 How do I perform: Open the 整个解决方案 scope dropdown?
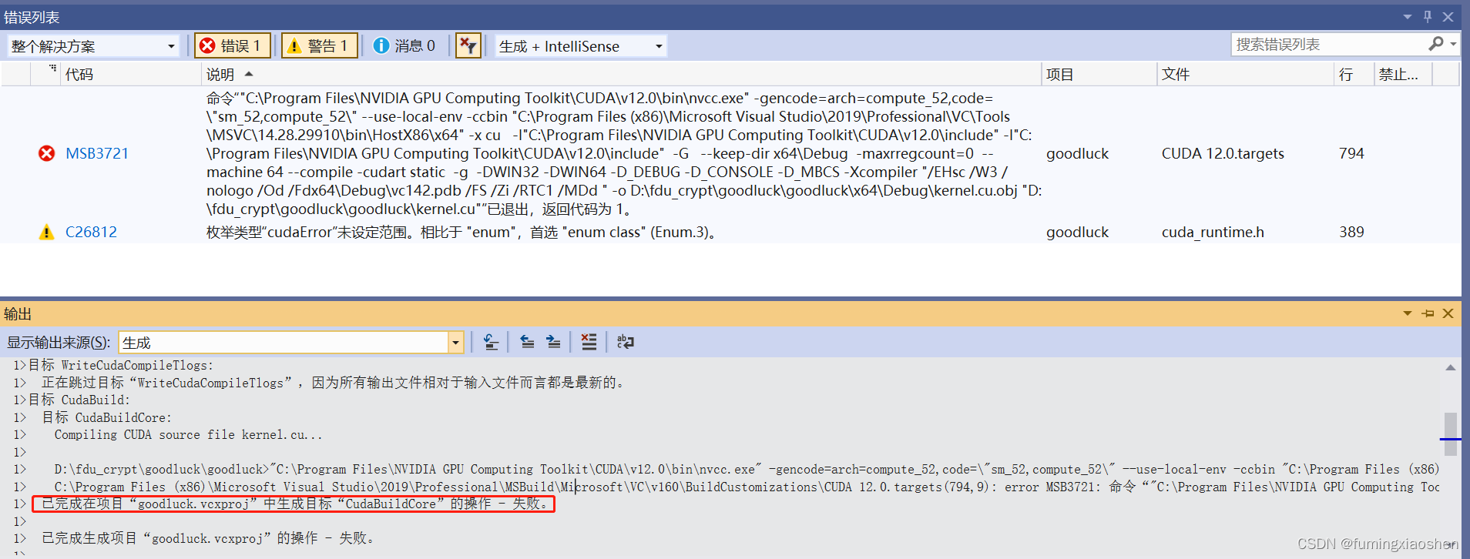pyautogui.click(x=93, y=46)
